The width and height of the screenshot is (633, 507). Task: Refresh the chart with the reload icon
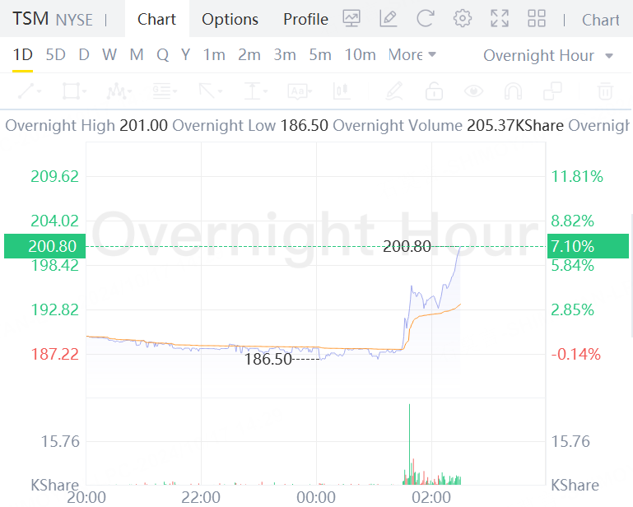[x=425, y=19]
